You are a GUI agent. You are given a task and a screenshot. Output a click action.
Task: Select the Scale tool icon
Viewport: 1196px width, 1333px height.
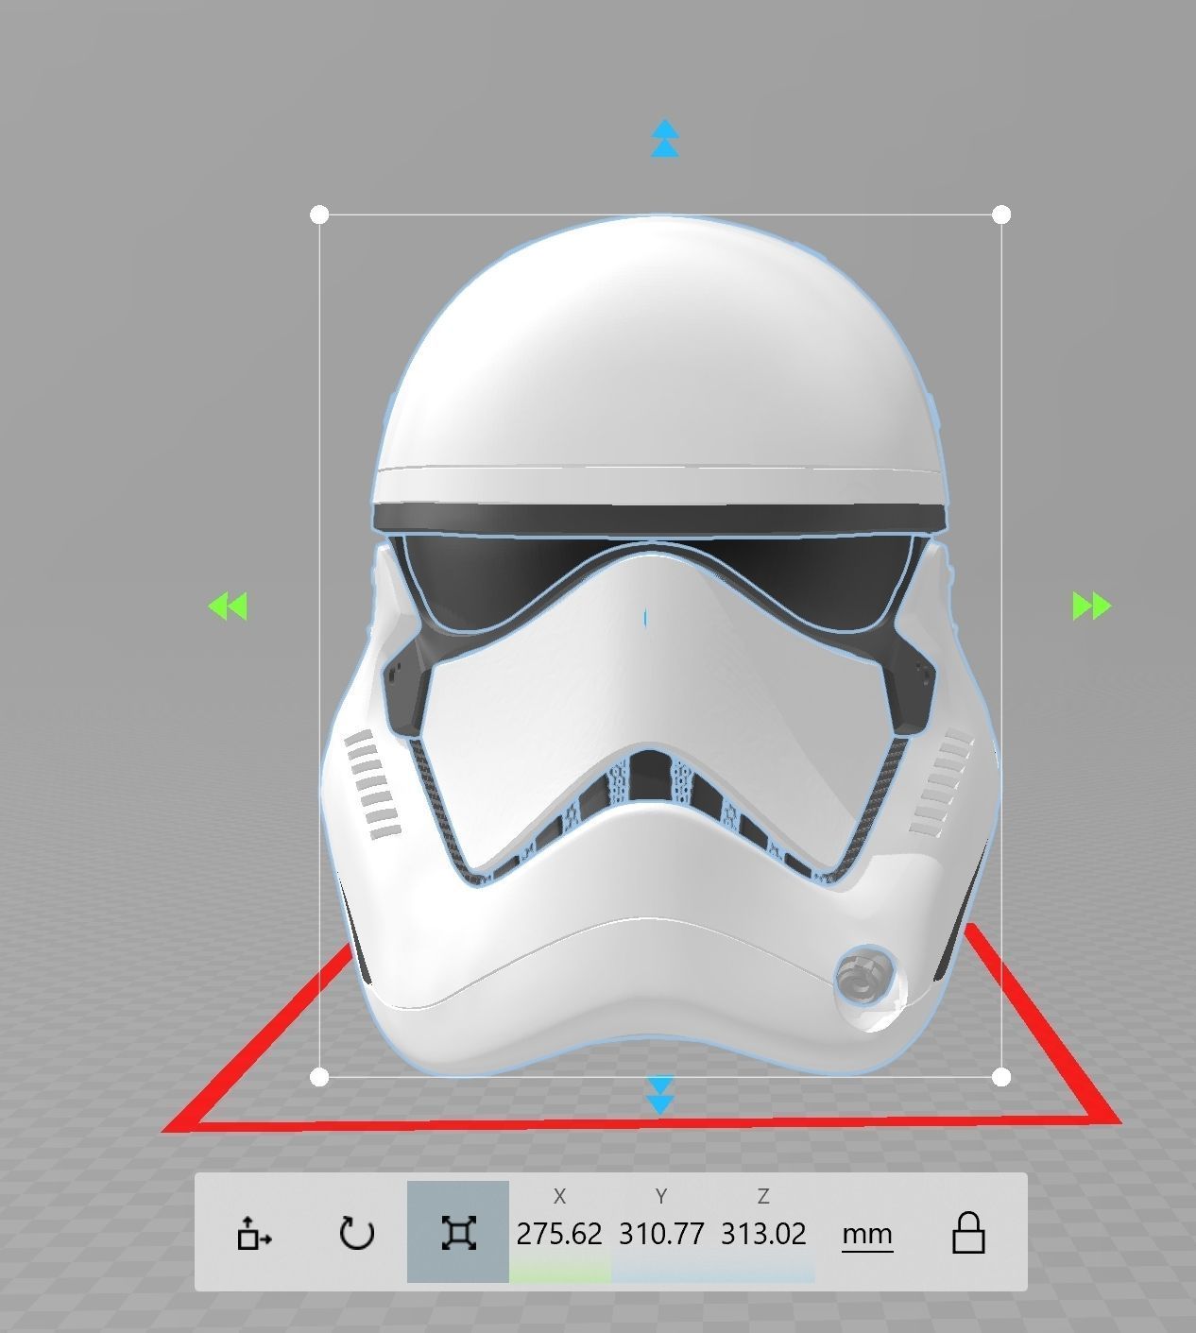point(458,1233)
